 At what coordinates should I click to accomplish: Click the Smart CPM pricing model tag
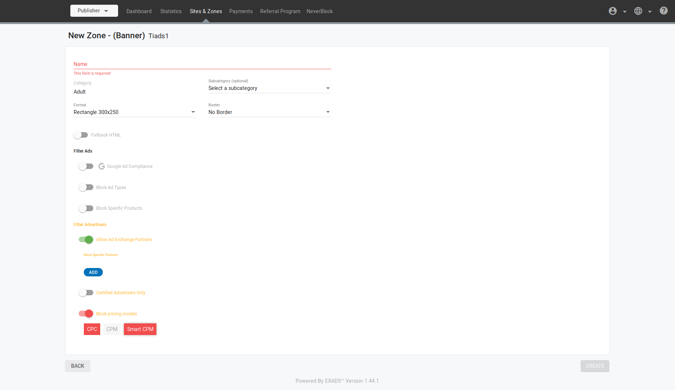pyautogui.click(x=140, y=329)
